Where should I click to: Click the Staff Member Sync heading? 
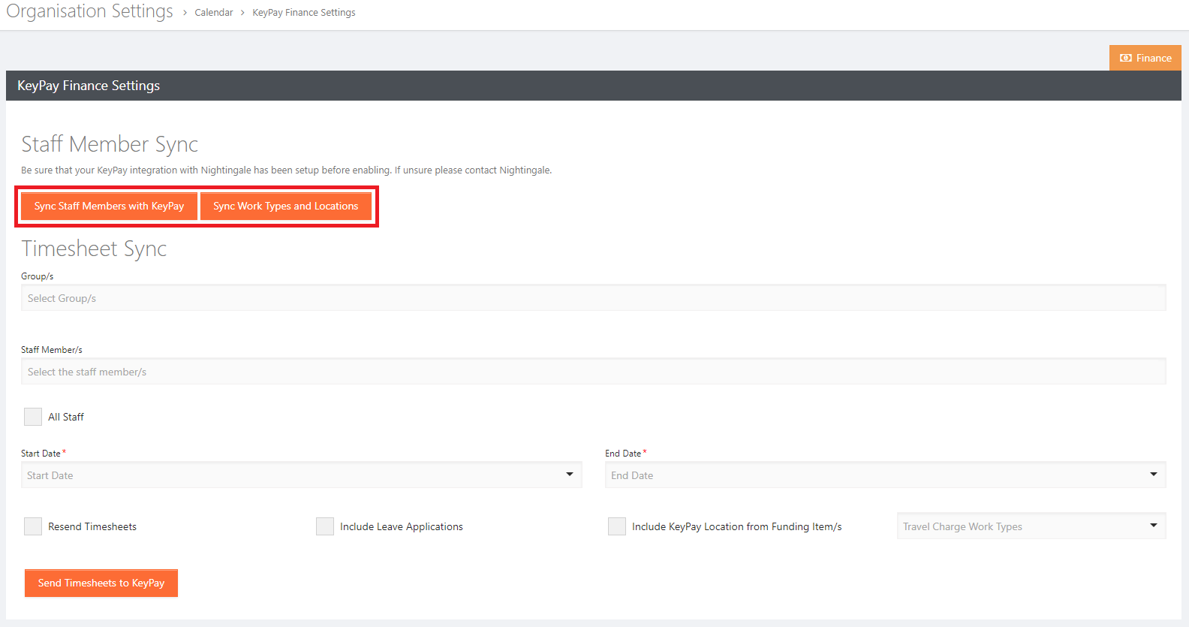(x=110, y=143)
